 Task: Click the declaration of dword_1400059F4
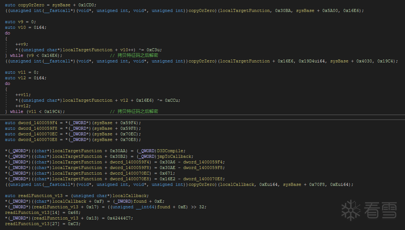73,123
